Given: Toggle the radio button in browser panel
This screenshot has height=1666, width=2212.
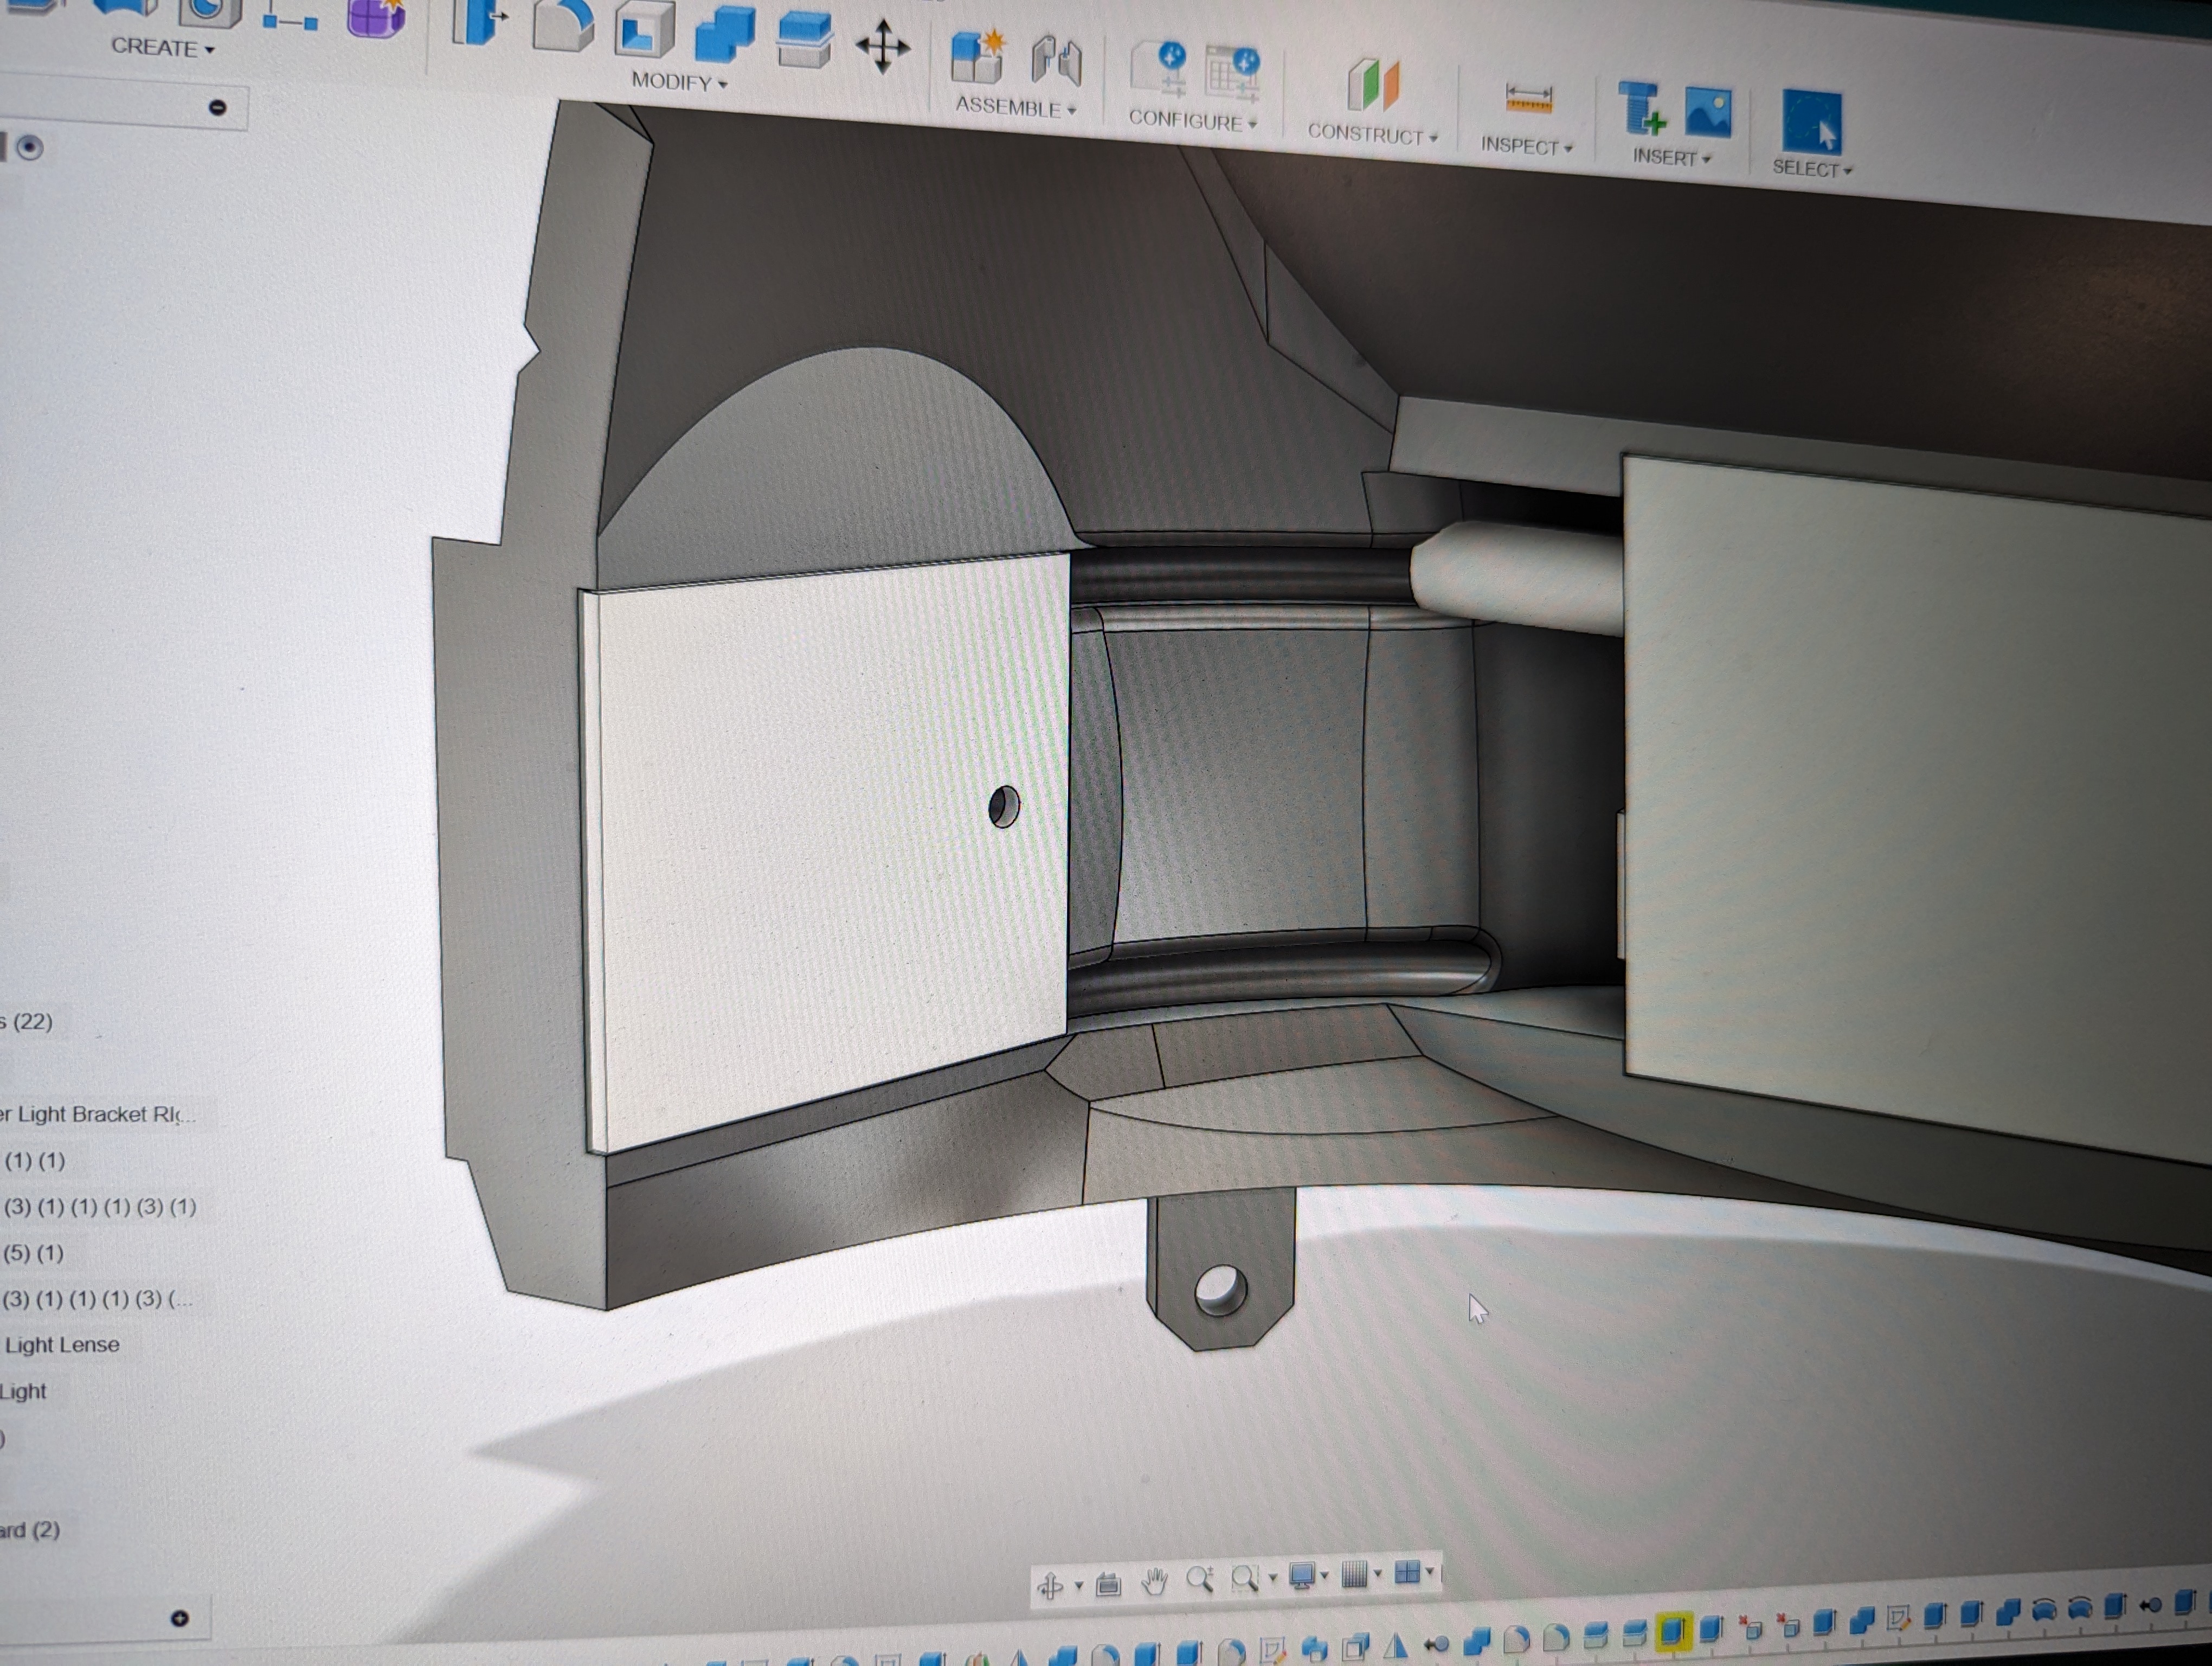Looking at the screenshot, I should (30, 148).
